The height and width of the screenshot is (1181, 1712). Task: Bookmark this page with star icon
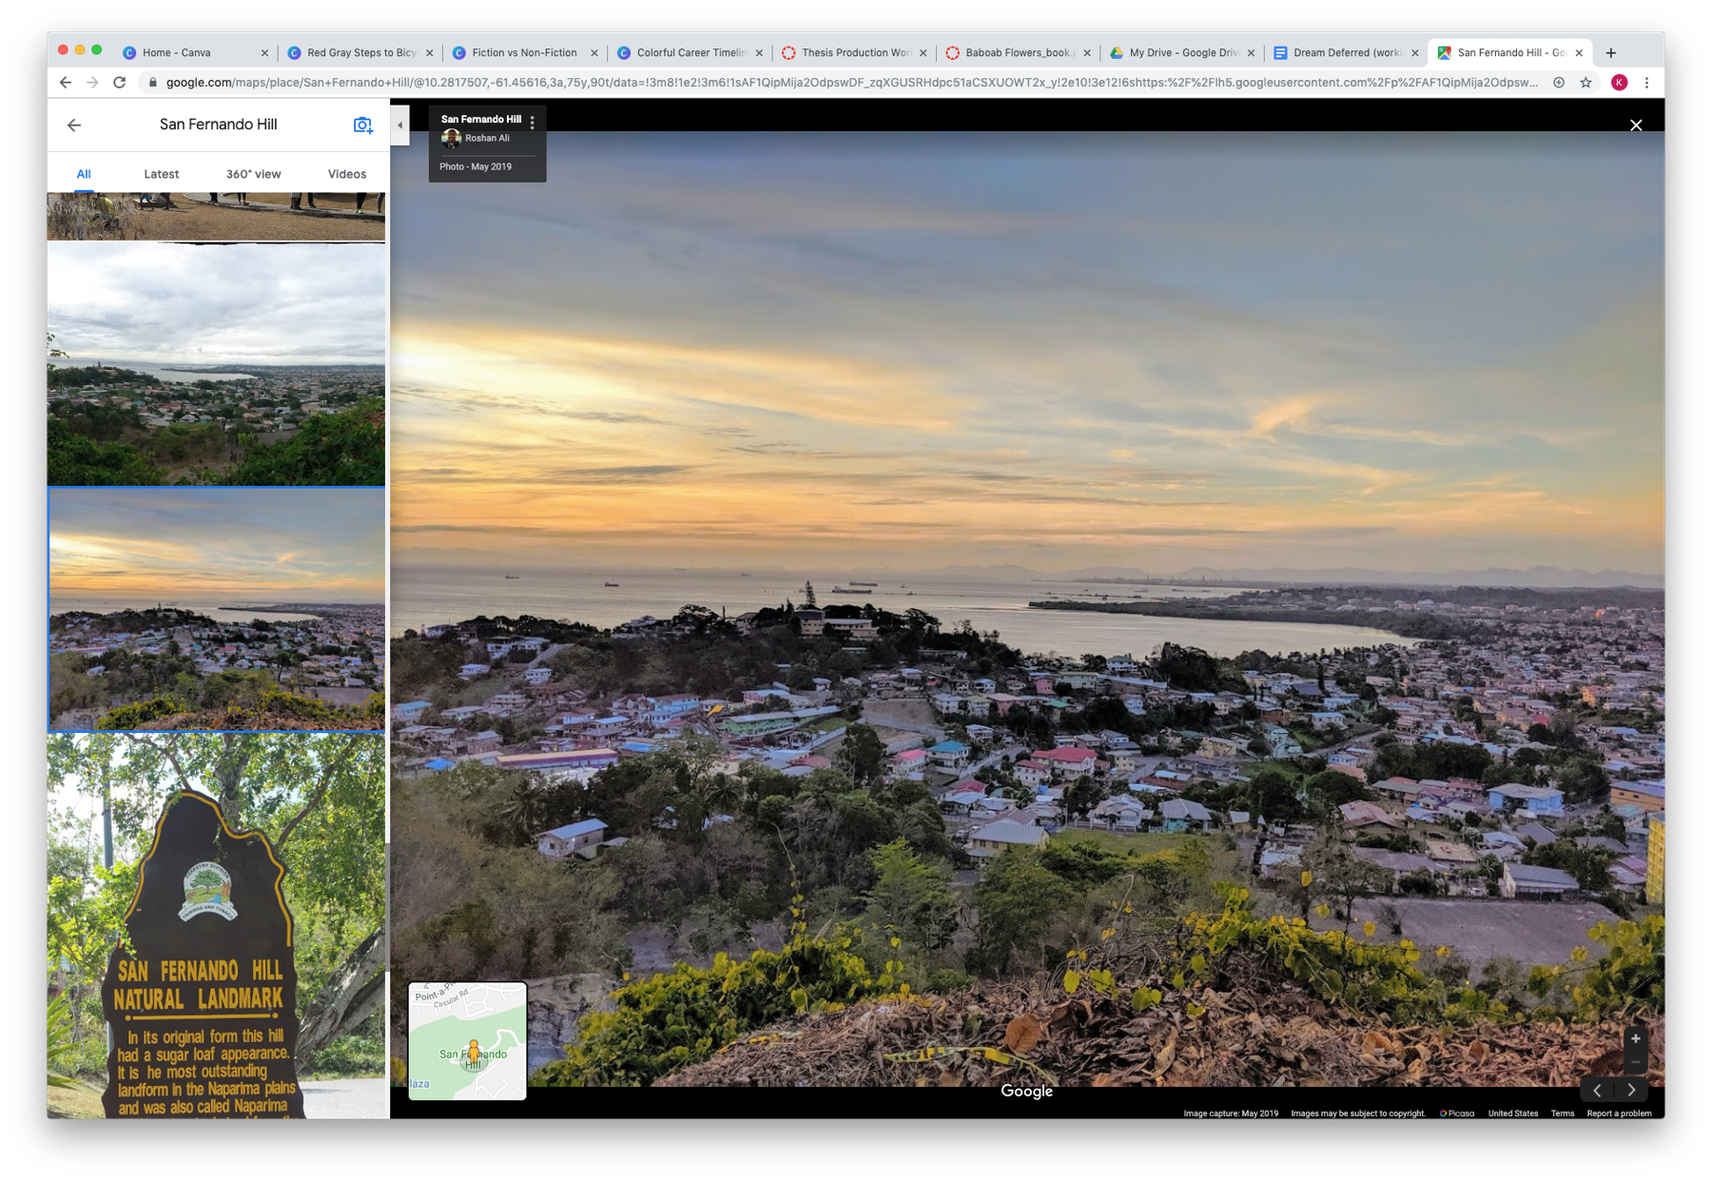[x=1586, y=83]
